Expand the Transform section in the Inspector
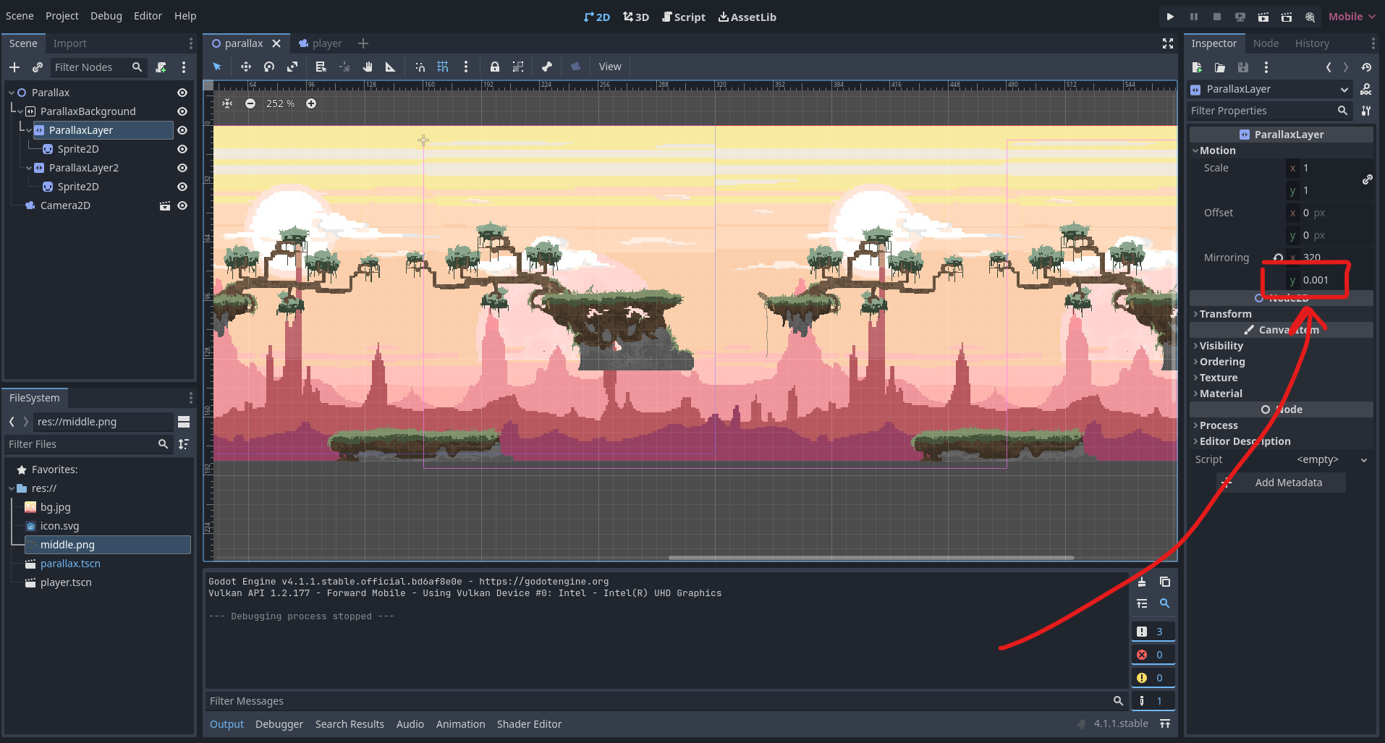This screenshot has height=743, width=1385. (x=1225, y=313)
